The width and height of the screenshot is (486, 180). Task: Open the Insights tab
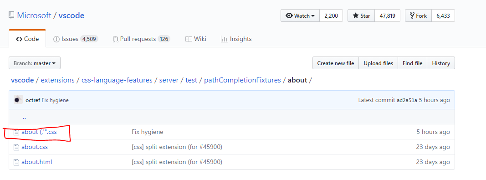click(x=236, y=39)
